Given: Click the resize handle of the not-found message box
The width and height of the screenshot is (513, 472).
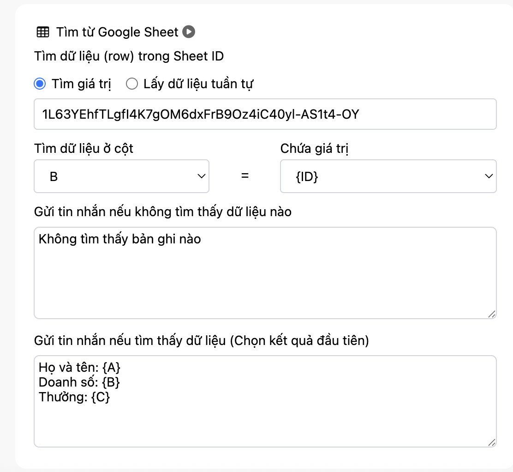Looking at the screenshot, I should (492, 314).
